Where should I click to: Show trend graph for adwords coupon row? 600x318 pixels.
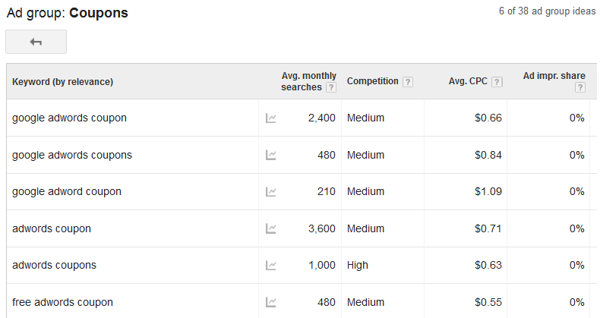coord(271,228)
